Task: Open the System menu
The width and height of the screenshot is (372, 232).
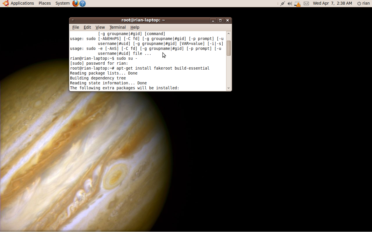Action: pos(62,3)
